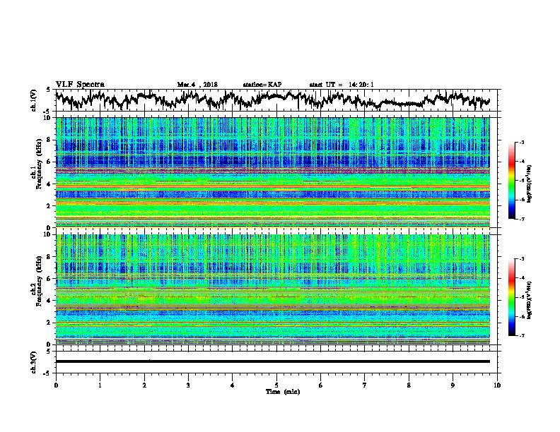The image size is (560, 432).
Task: Click the 'VLF Spectra' plot title
Action: coord(80,85)
